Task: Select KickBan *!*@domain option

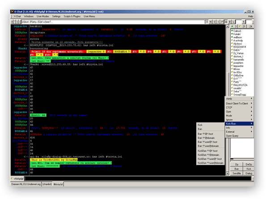Action: (211, 155)
